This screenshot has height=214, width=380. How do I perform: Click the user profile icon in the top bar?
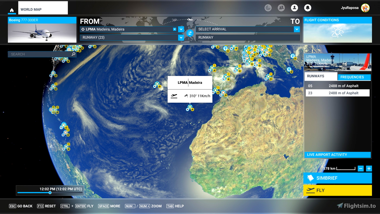(x=294, y=8)
